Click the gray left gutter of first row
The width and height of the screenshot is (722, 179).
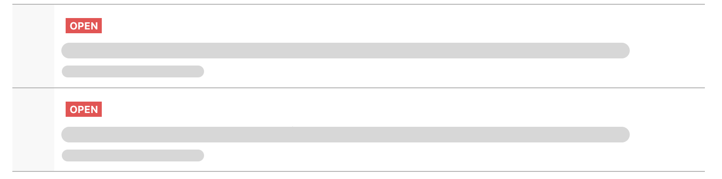tap(33, 46)
